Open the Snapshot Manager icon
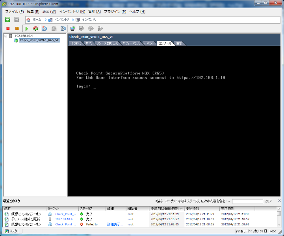This screenshot has height=236, width=284. 63,28
